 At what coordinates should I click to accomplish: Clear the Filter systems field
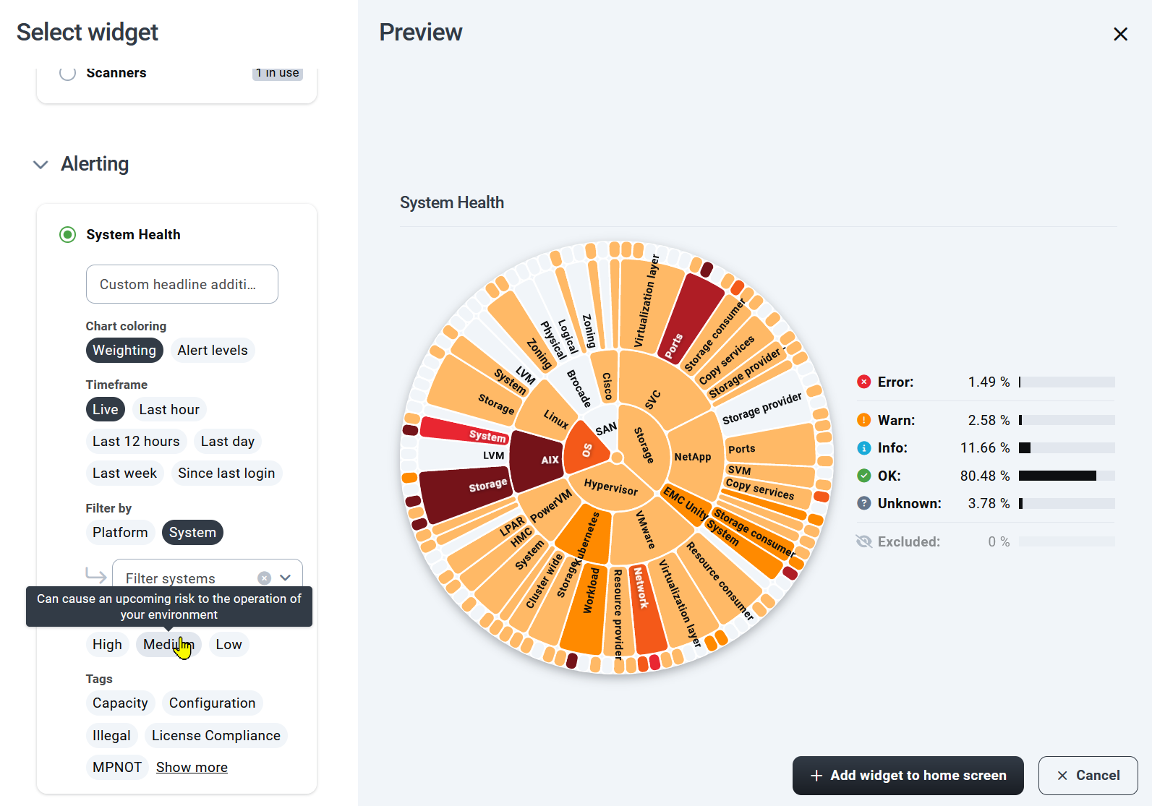(x=265, y=578)
